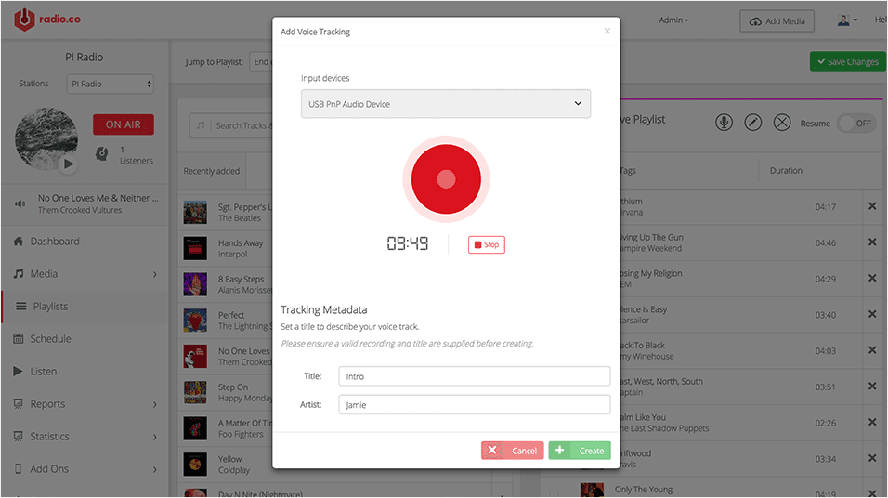Open Dashboard from the sidebar

coord(55,242)
